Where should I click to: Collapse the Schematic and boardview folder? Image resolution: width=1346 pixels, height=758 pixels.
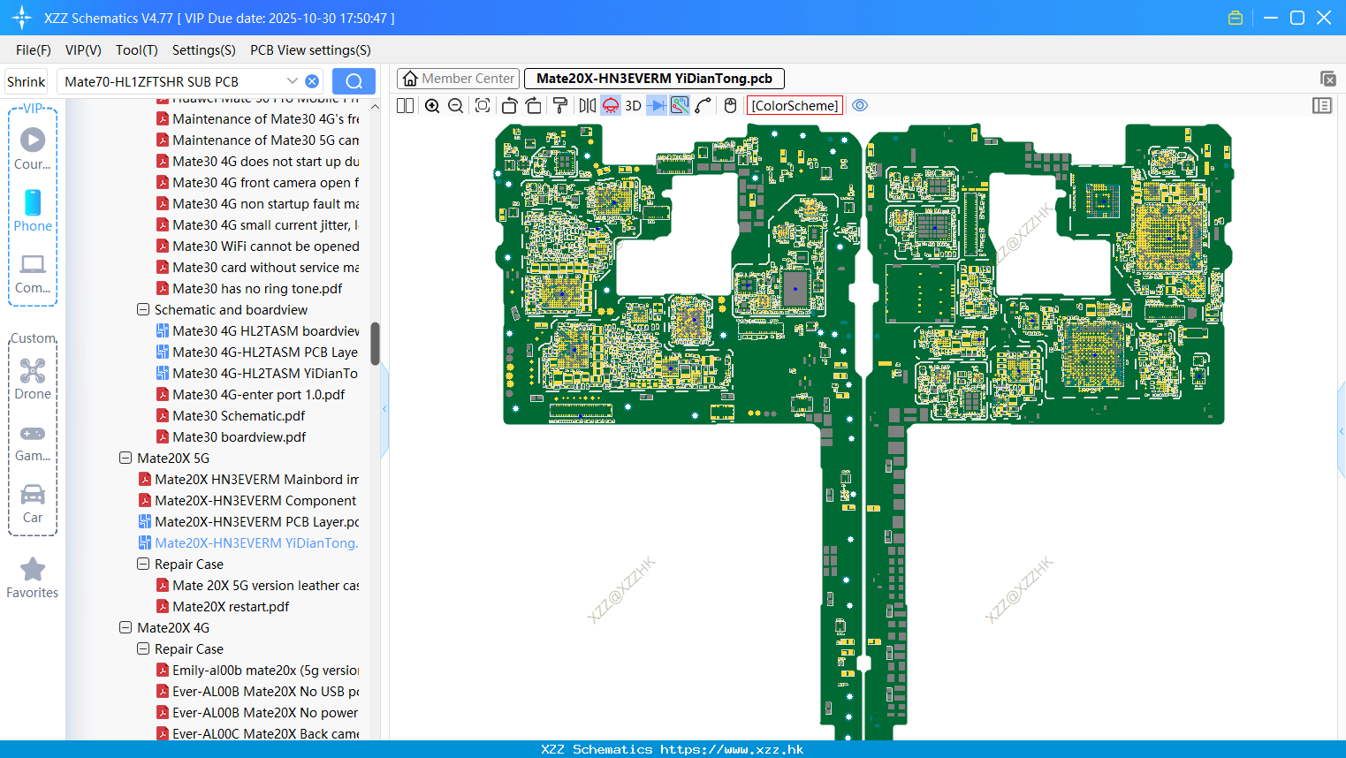click(143, 310)
